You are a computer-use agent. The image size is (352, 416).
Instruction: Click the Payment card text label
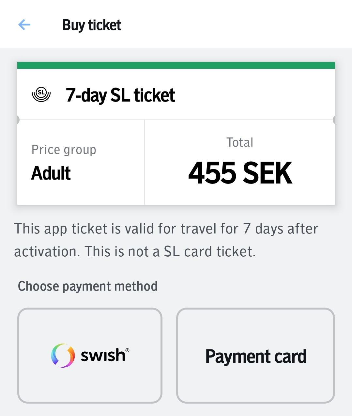pyautogui.click(x=256, y=356)
